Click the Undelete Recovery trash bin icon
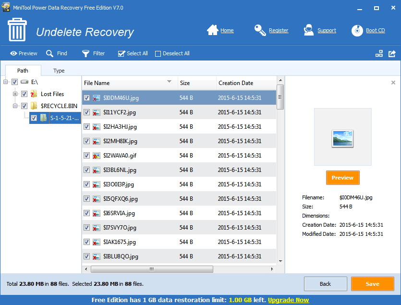The image size is (401, 305). click(17, 30)
